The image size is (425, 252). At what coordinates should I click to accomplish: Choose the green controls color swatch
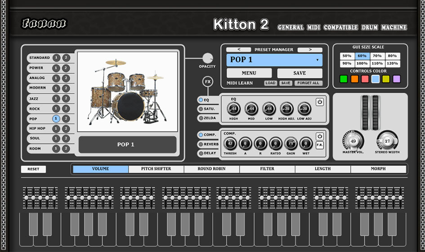click(344, 79)
